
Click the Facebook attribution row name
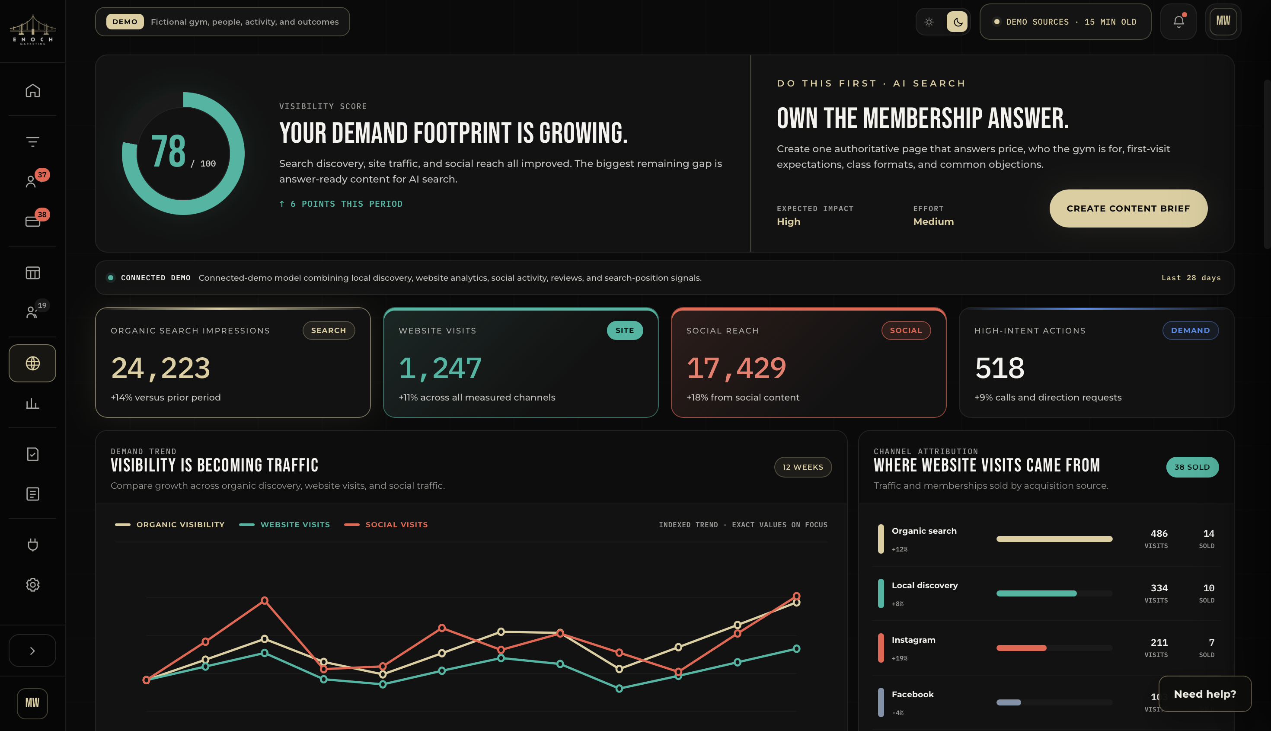point(913,694)
